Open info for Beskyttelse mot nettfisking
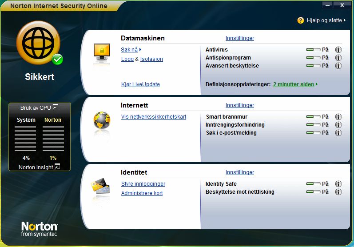Image resolution: width=354 pixels, height=247 pixels. (x=338, y=192)
